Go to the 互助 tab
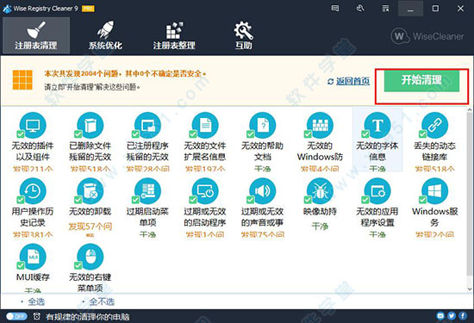The image size is (474, 323). [x=243, y=35]
